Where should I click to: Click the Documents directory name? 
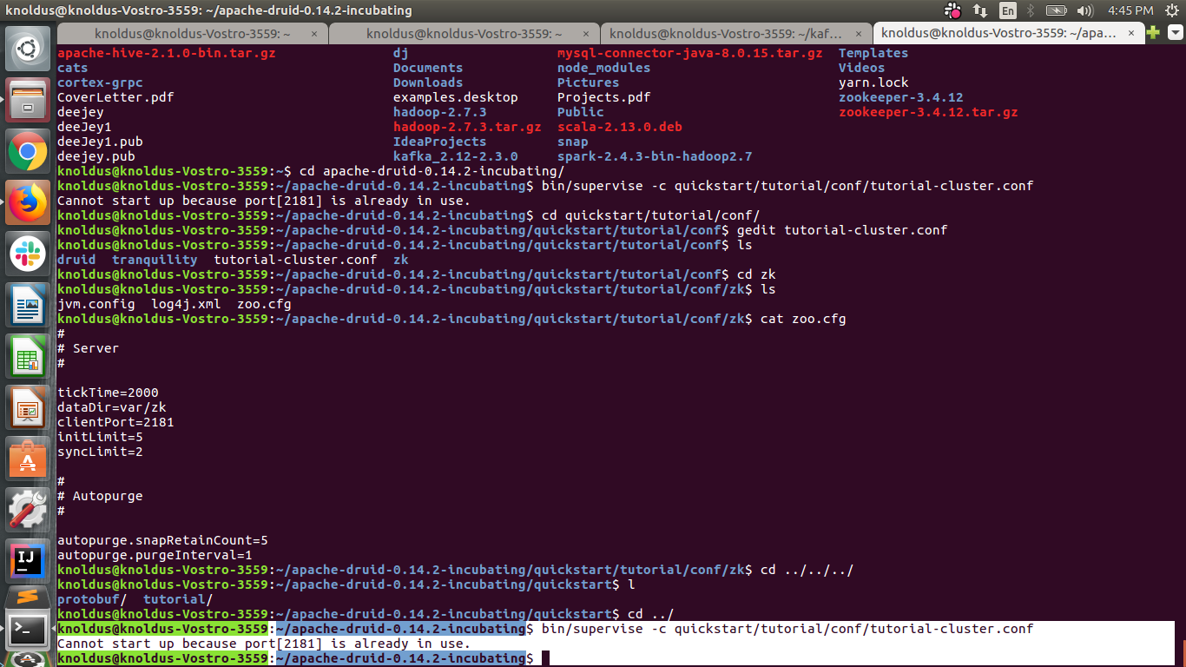428,68
